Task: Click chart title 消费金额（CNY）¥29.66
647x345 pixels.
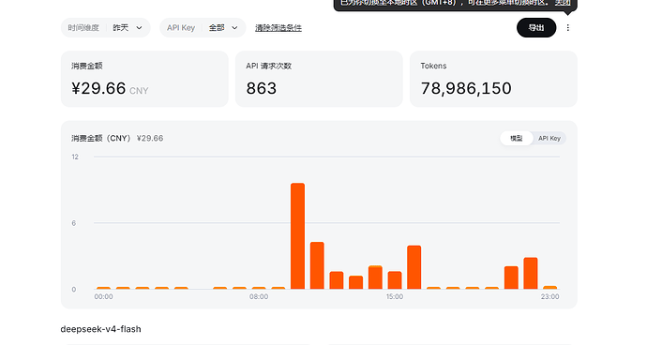Action: 117,138
